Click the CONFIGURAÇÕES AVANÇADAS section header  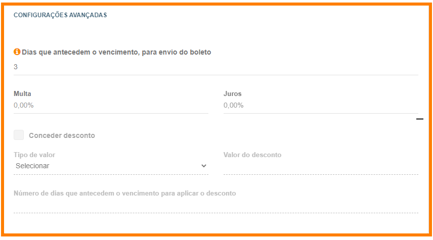(60, 15)
